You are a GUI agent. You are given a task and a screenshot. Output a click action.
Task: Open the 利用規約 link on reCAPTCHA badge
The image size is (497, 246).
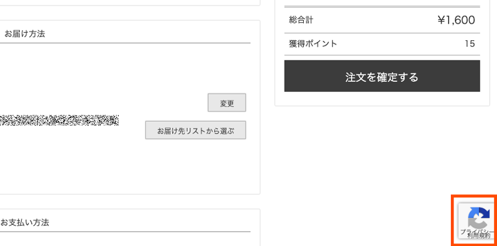[480, 235]
